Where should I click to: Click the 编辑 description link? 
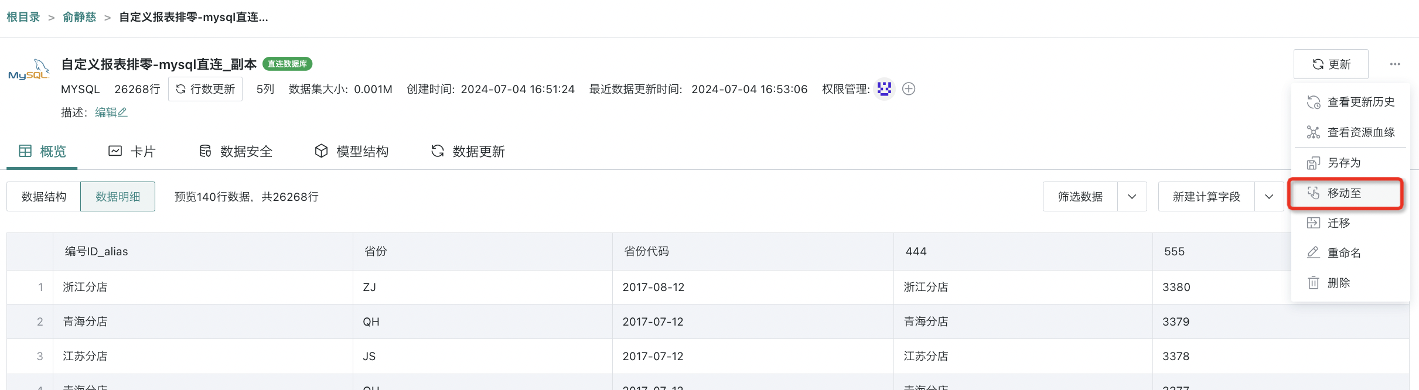point(111,112)
